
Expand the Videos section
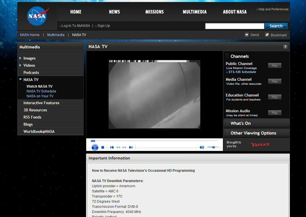(20, 65)
